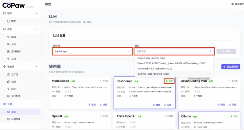
Task: Click the gear icon beside 运行配置
Action: [8, 96]
